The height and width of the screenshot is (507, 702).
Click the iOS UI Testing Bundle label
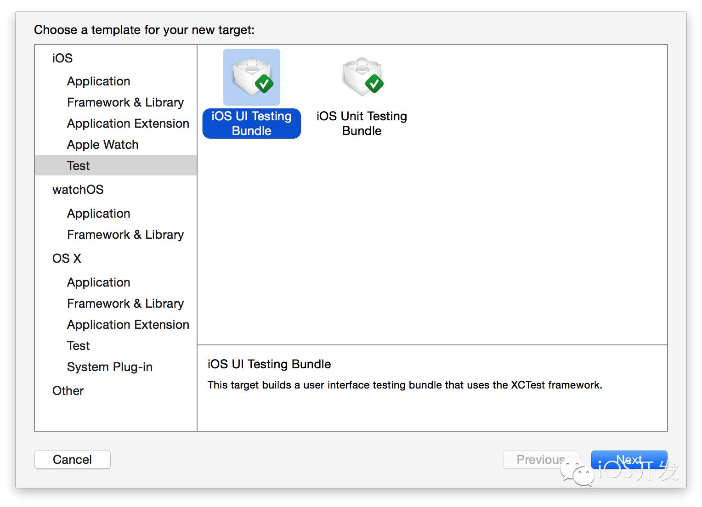pyautogui.click(x=252, y=124)
